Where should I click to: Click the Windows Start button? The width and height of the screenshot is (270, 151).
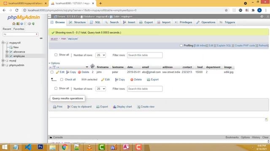tap(5, 147)
